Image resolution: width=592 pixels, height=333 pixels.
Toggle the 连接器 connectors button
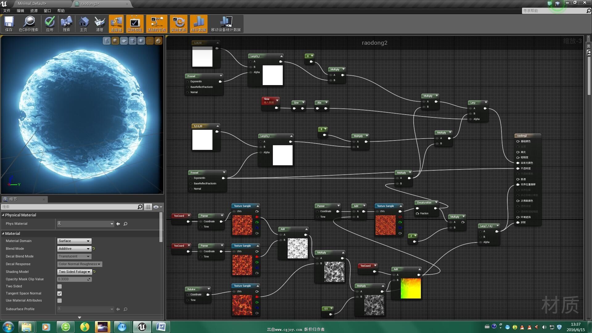(116, 24)
